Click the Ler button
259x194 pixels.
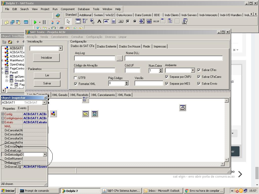(47, 75)
